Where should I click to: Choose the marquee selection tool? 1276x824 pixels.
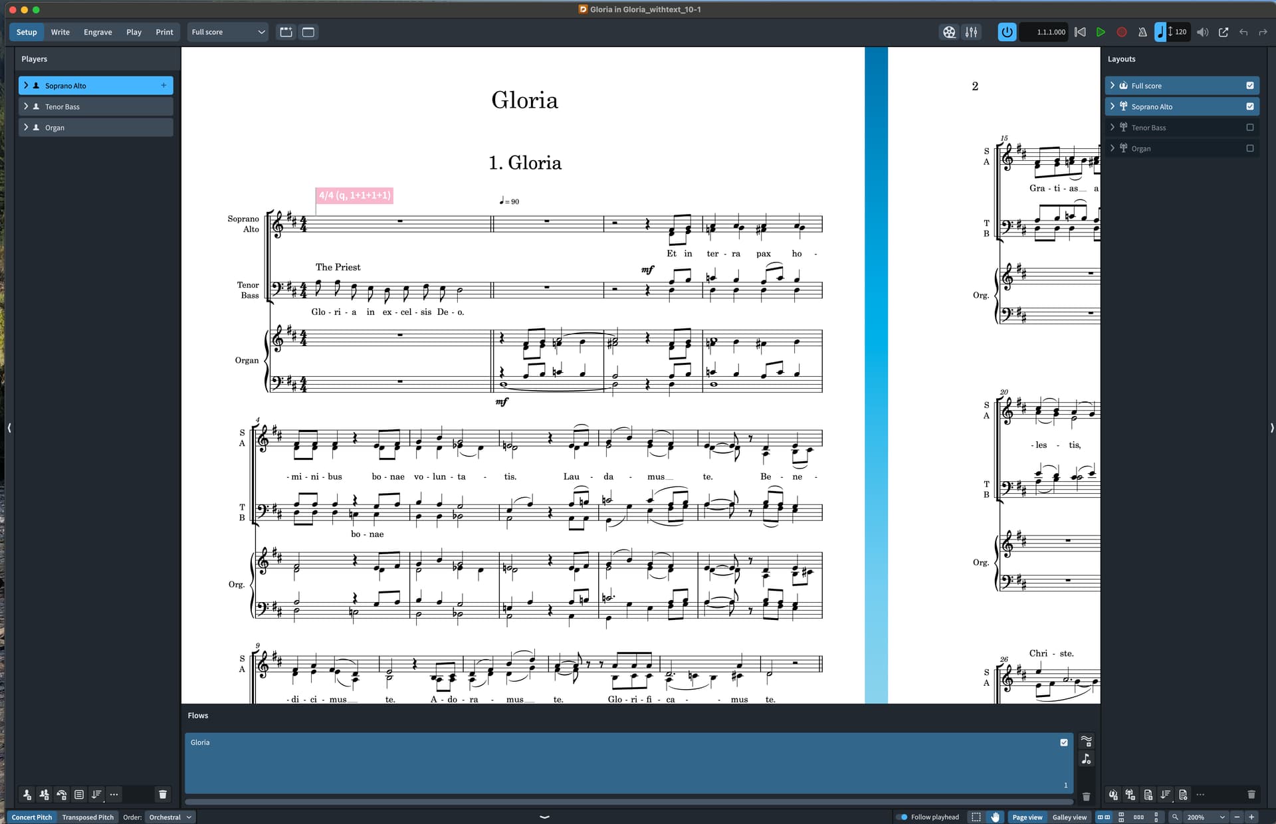point(976,817)
